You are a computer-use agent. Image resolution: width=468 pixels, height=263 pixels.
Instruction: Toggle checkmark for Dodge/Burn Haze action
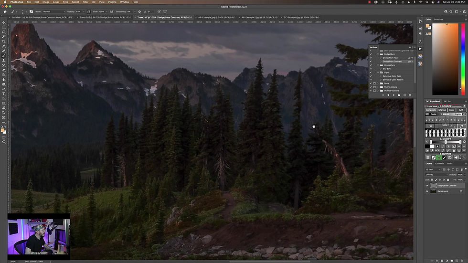pos(371,58)
